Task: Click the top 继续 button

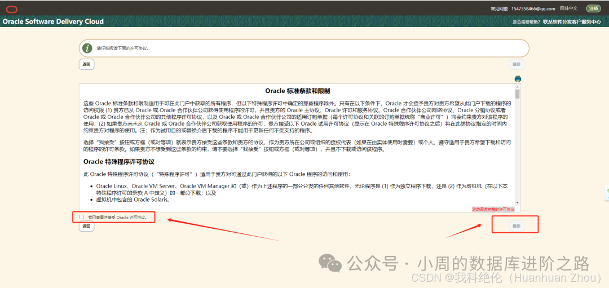Action: point(516,64)
